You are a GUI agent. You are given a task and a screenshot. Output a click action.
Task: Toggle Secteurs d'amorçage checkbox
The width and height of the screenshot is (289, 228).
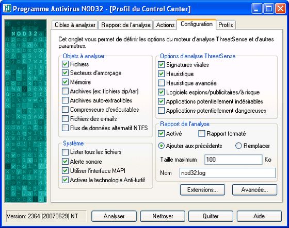coord(65,73)
